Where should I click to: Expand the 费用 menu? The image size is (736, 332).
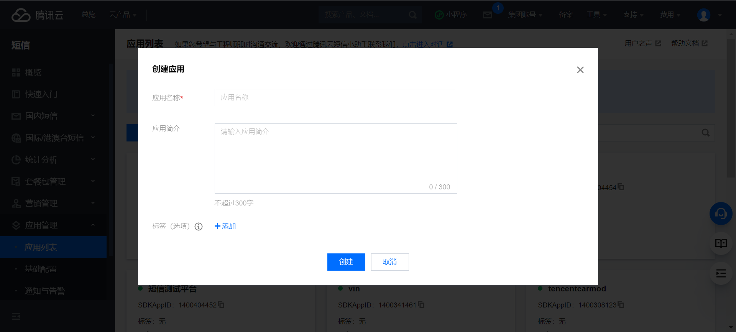[670, 15]
